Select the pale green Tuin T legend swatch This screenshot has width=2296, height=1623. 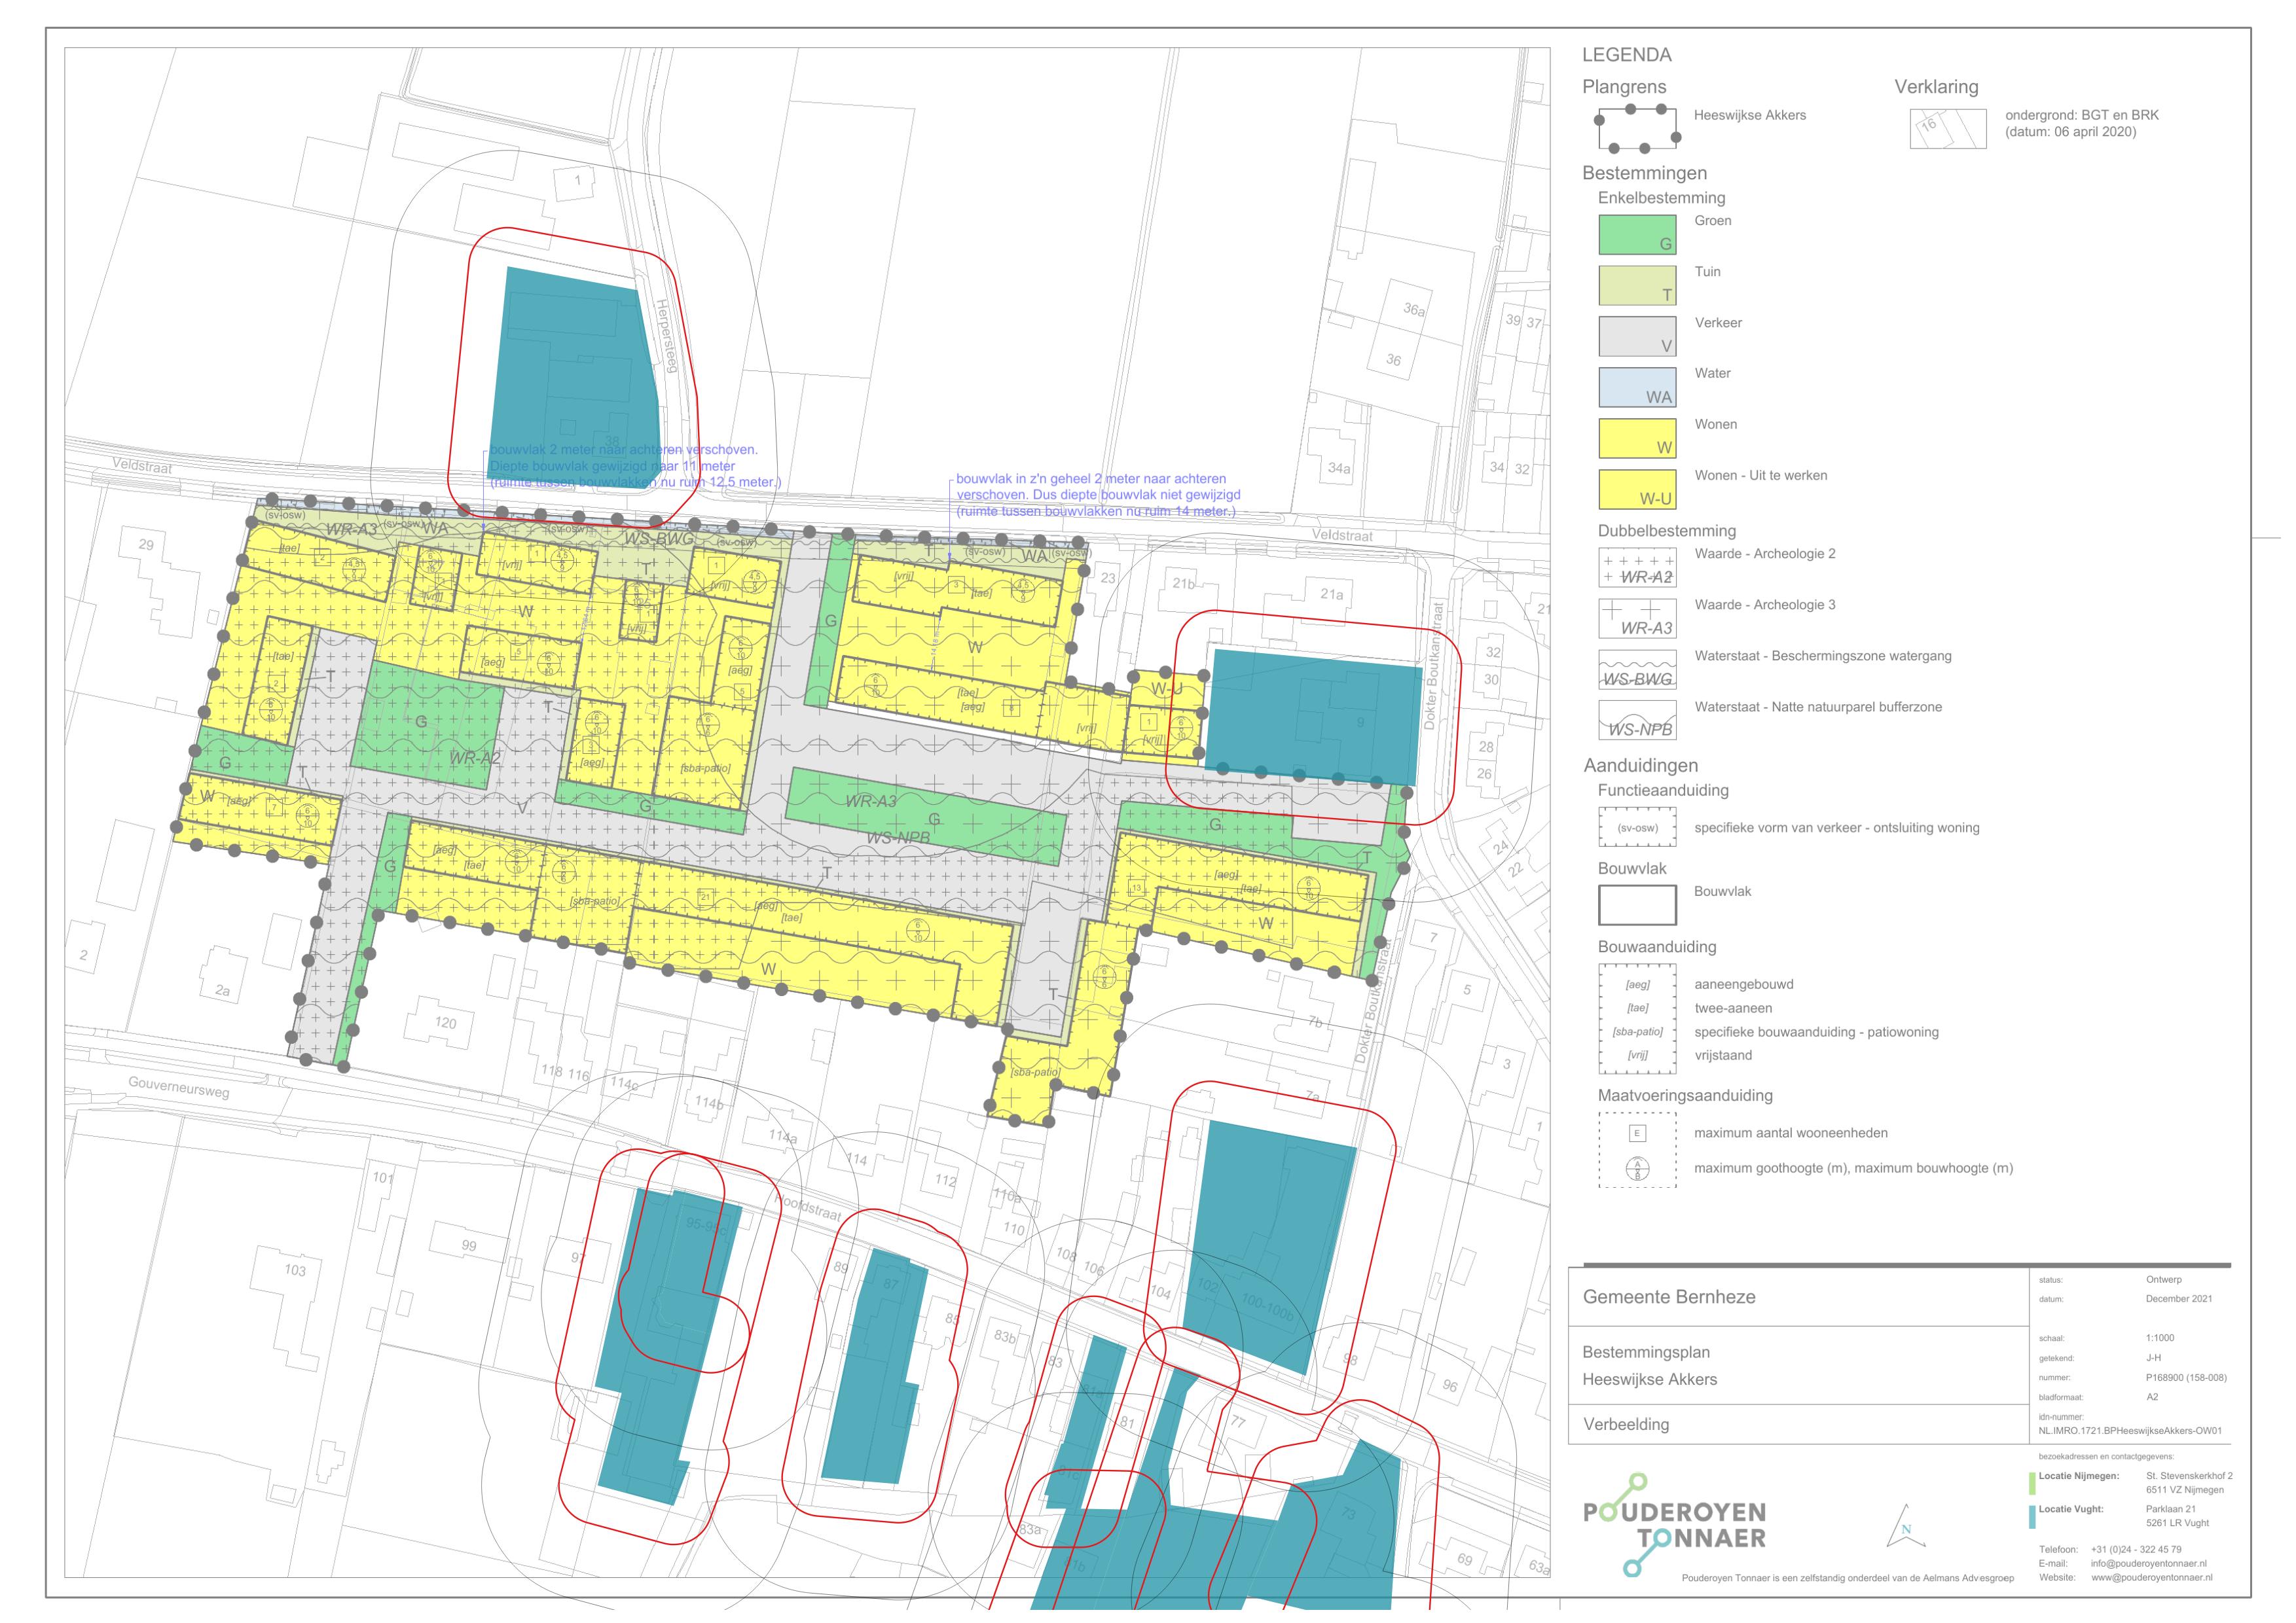[x=1637, y=286]
